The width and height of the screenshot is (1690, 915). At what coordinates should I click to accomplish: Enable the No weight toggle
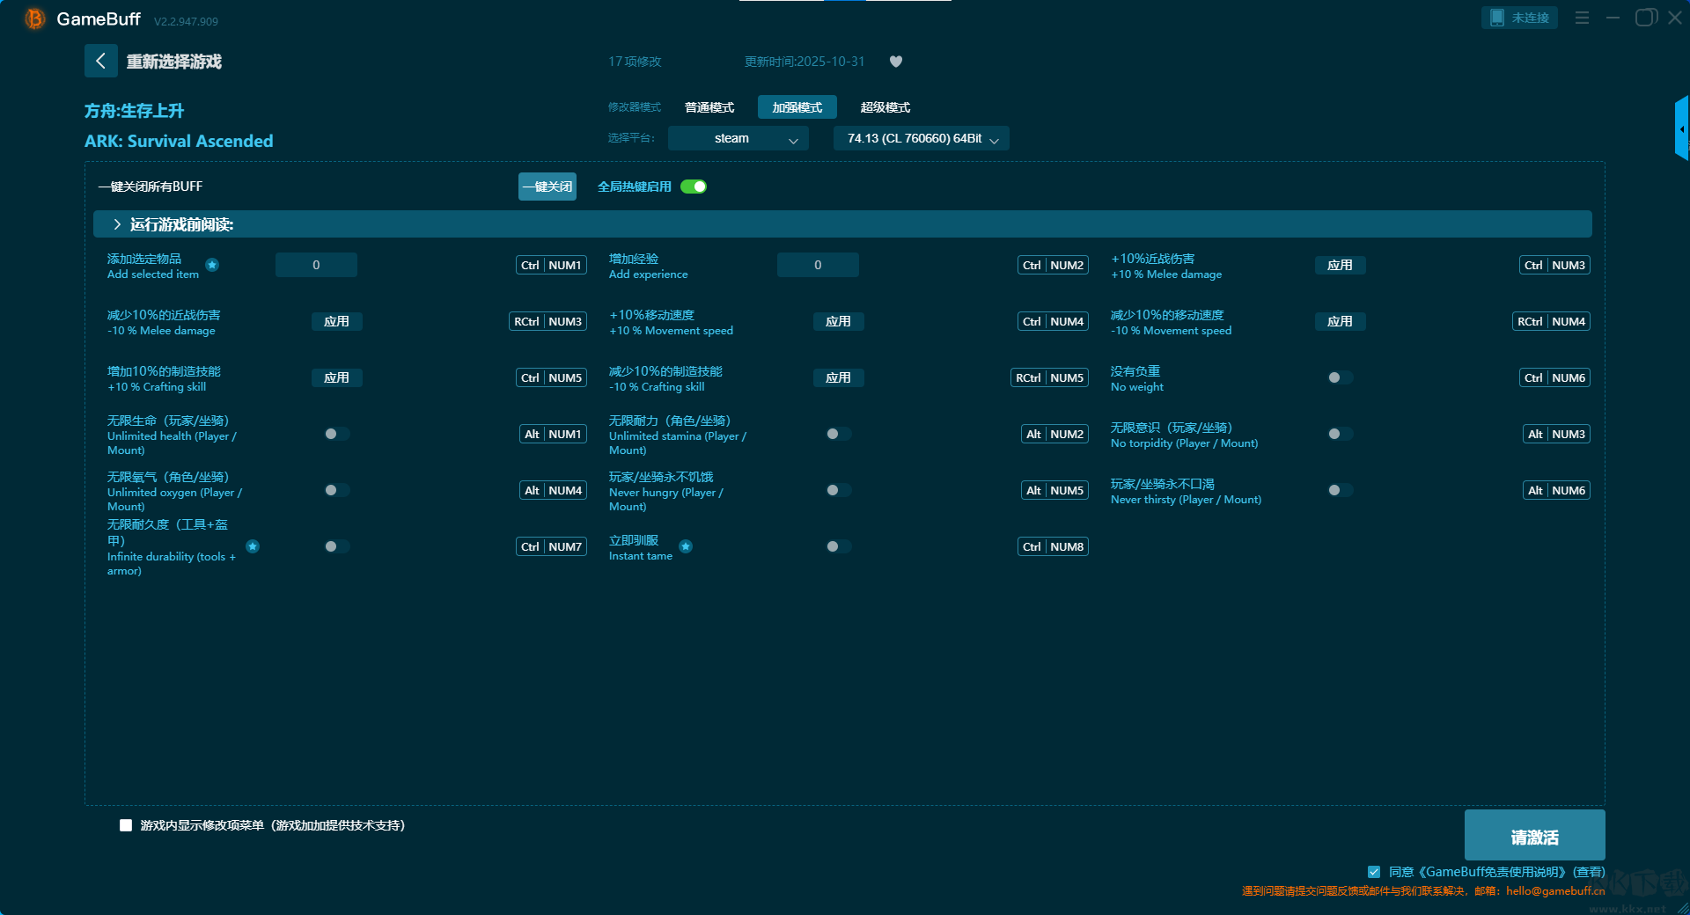[1341, 377]
